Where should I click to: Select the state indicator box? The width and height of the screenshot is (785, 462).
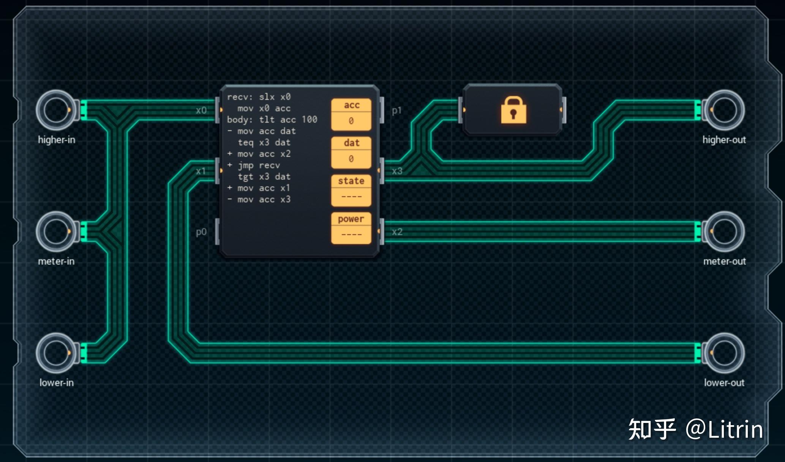(x=351, y=191)
